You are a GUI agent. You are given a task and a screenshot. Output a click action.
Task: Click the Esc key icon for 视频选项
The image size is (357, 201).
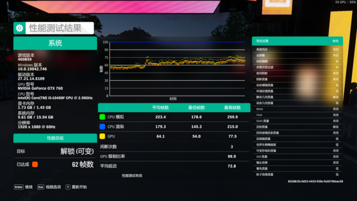pos(41,187)
